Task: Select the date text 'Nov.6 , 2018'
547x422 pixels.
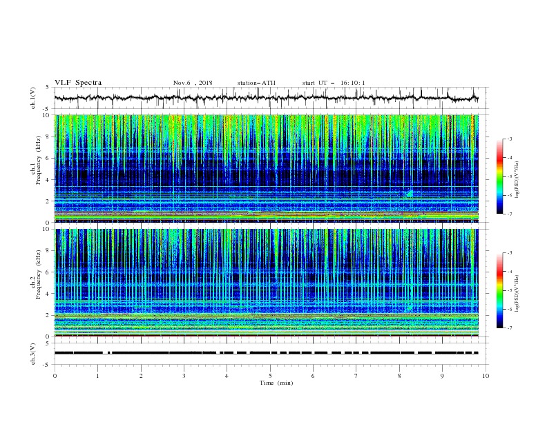Action: point(193,83)
